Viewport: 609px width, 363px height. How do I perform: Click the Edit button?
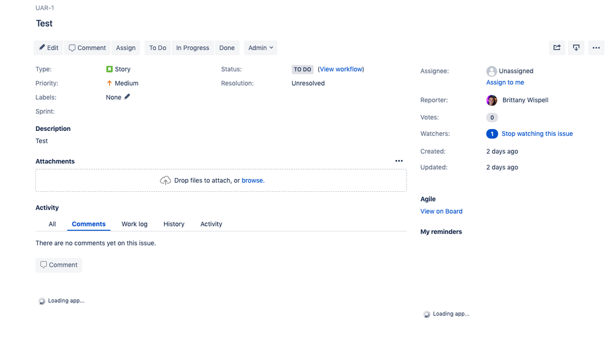point(49,48)
